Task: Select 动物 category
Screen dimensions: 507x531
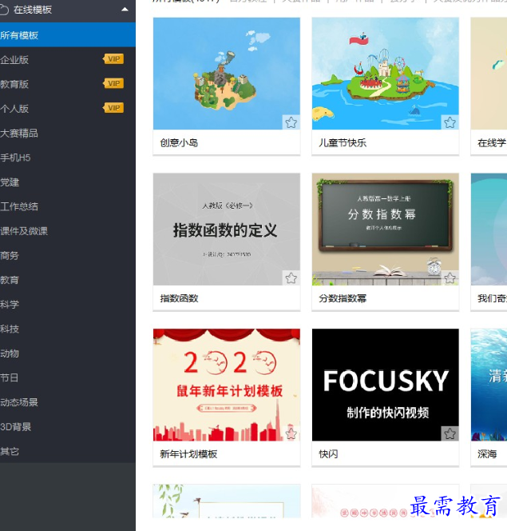Action: 10,353
